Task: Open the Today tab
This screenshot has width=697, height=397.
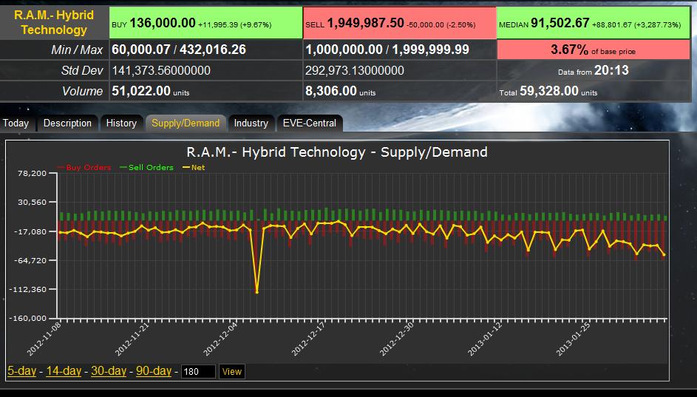Action: click(16, 123)
